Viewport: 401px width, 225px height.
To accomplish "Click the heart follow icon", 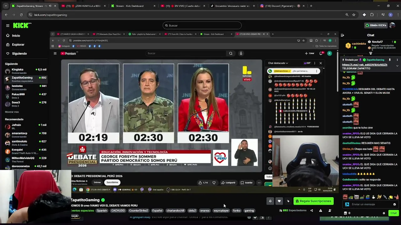I will click(x=279, y=201).
